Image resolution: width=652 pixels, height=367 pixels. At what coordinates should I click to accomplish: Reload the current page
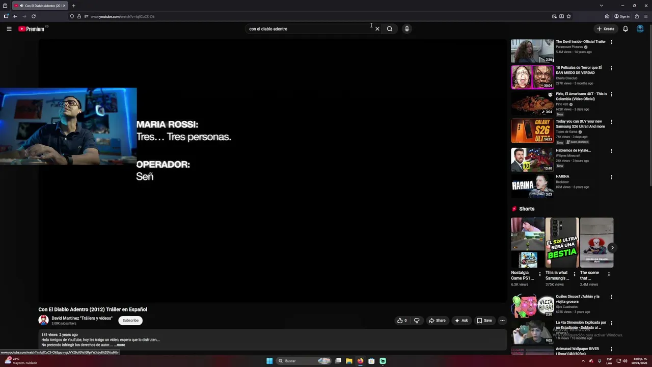34,16
